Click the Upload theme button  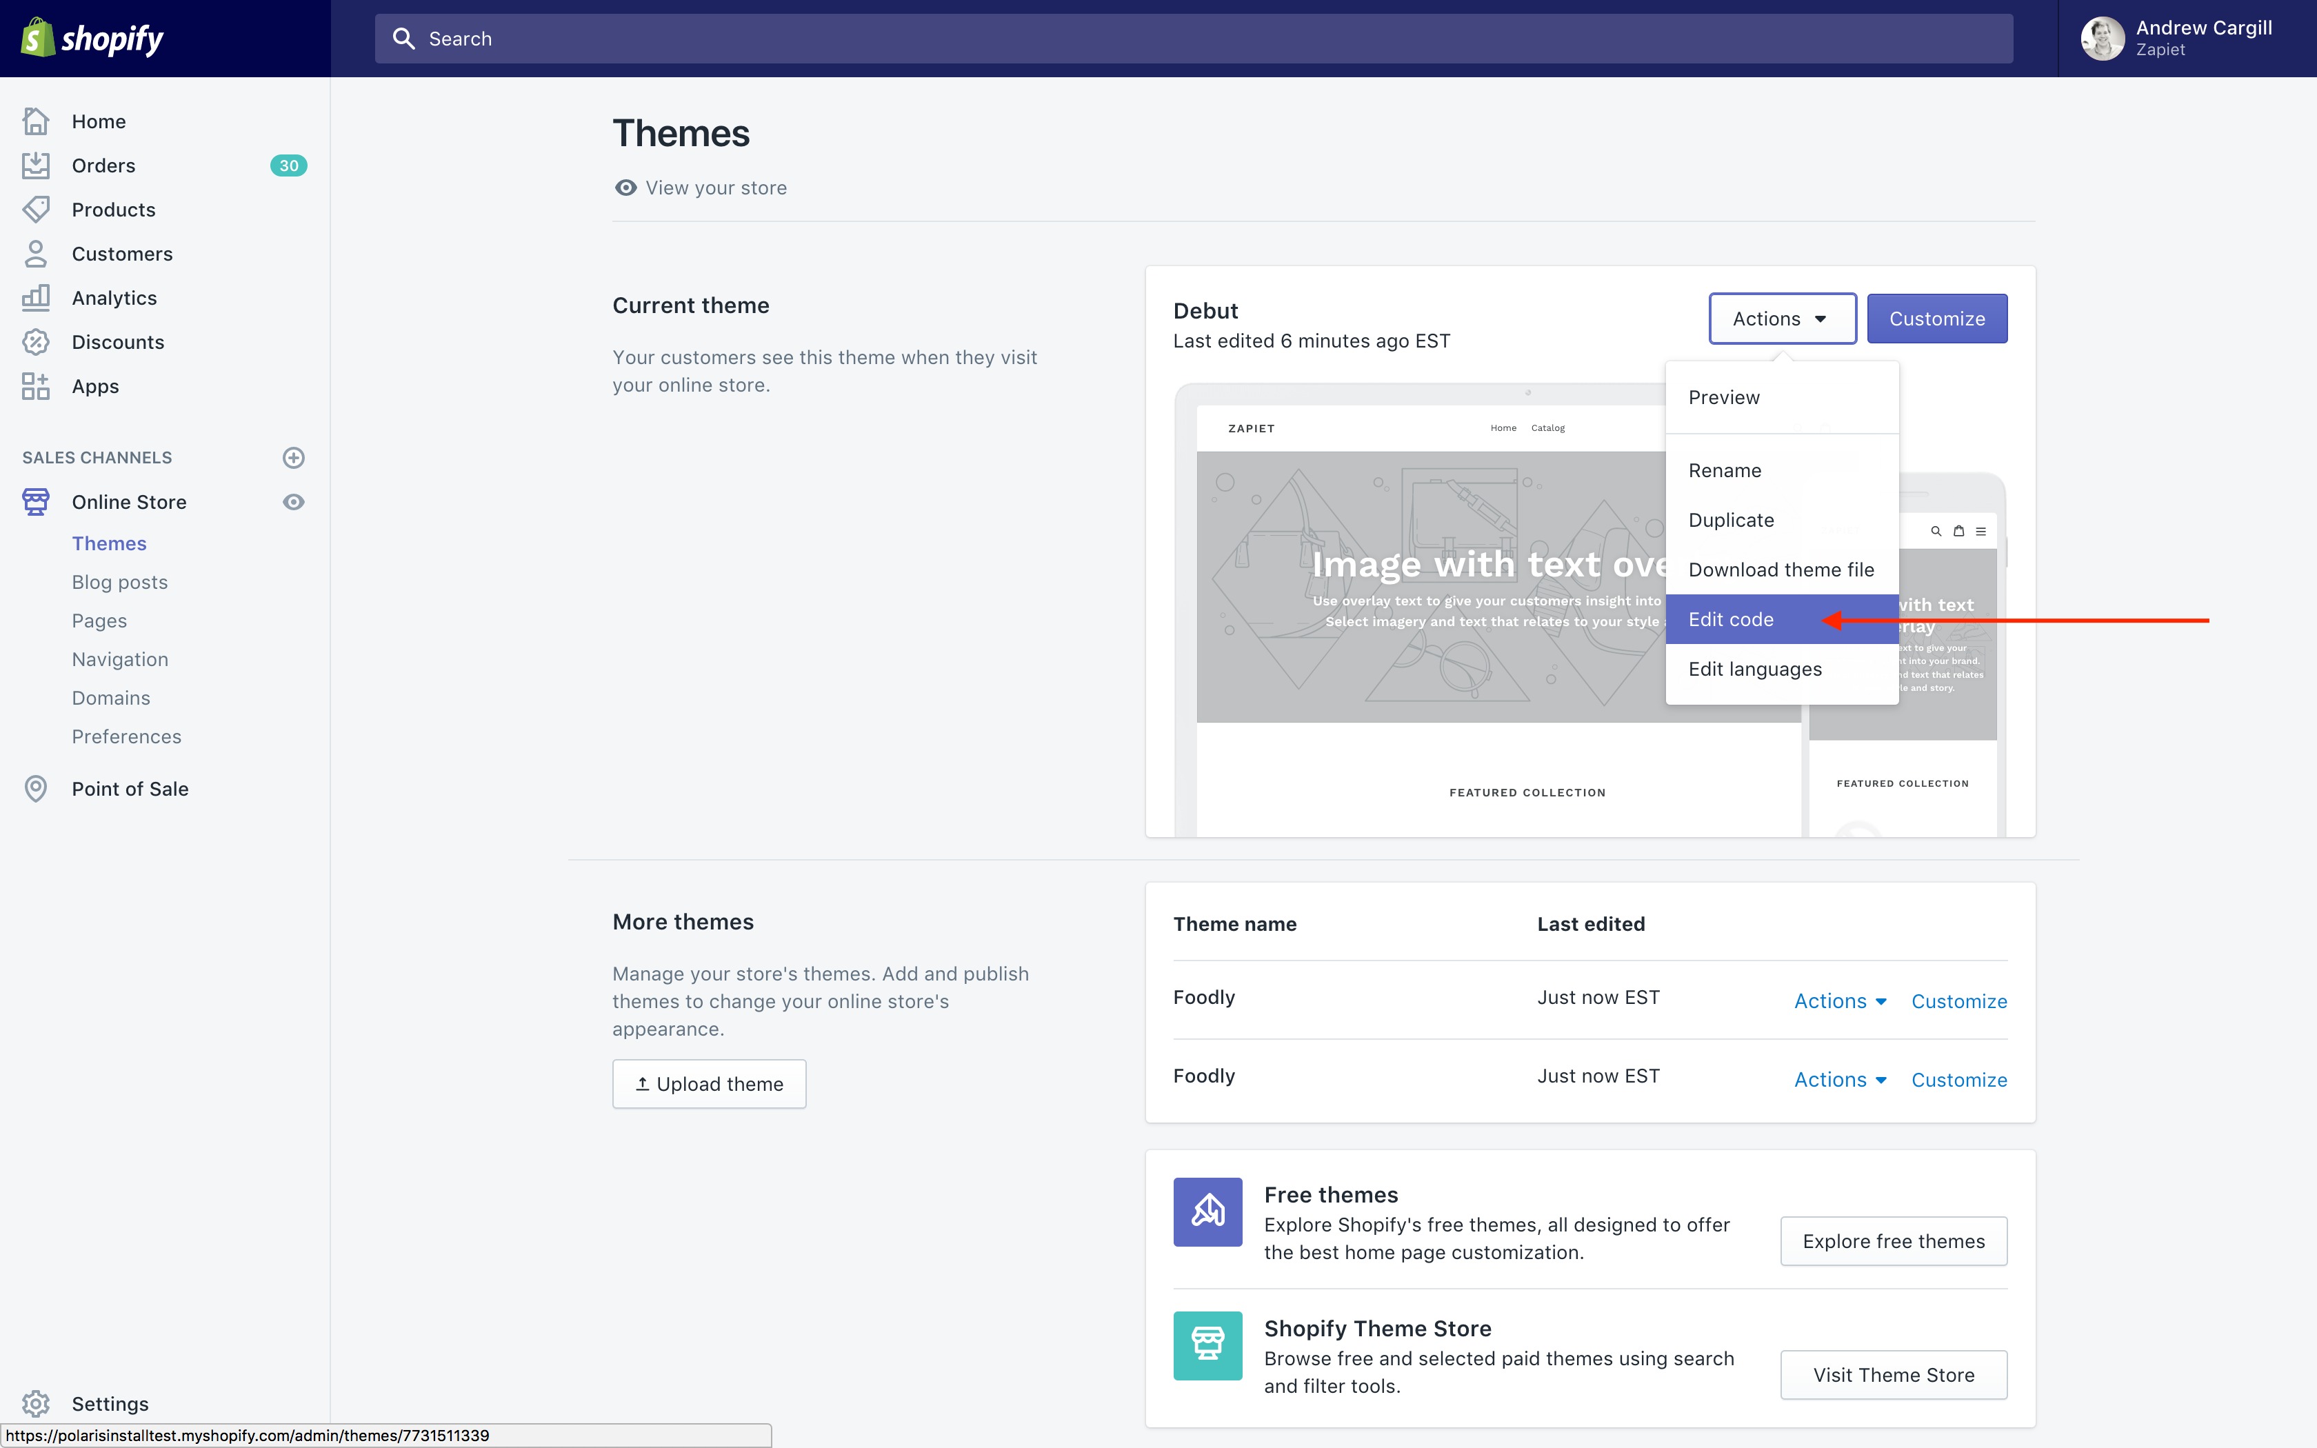point(708,1084)
